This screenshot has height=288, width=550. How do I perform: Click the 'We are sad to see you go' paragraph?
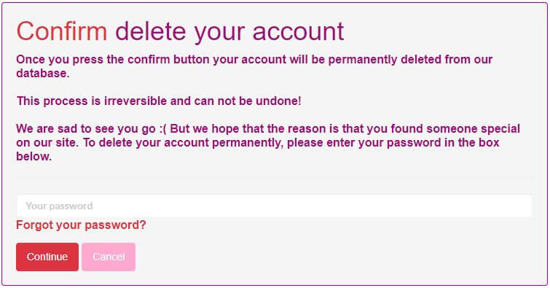pos(268,143)
